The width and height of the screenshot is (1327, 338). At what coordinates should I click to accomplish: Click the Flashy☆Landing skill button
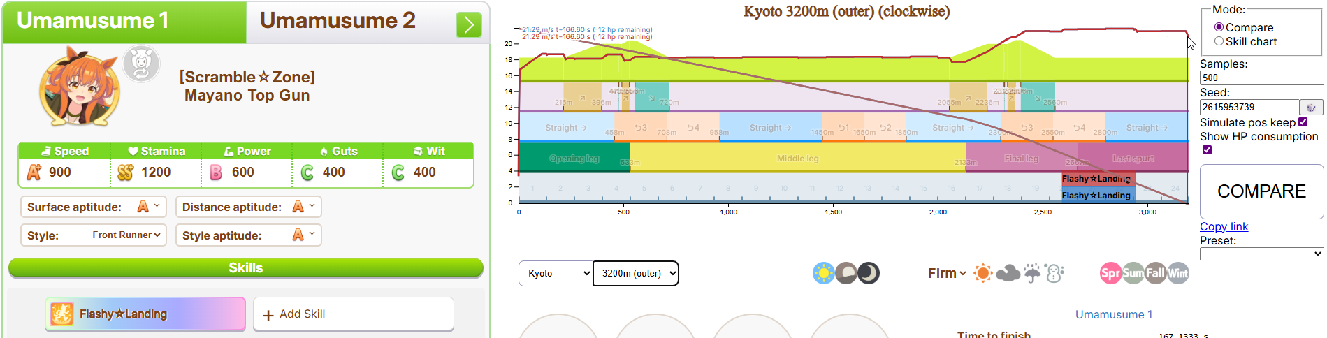click(145, 314)
